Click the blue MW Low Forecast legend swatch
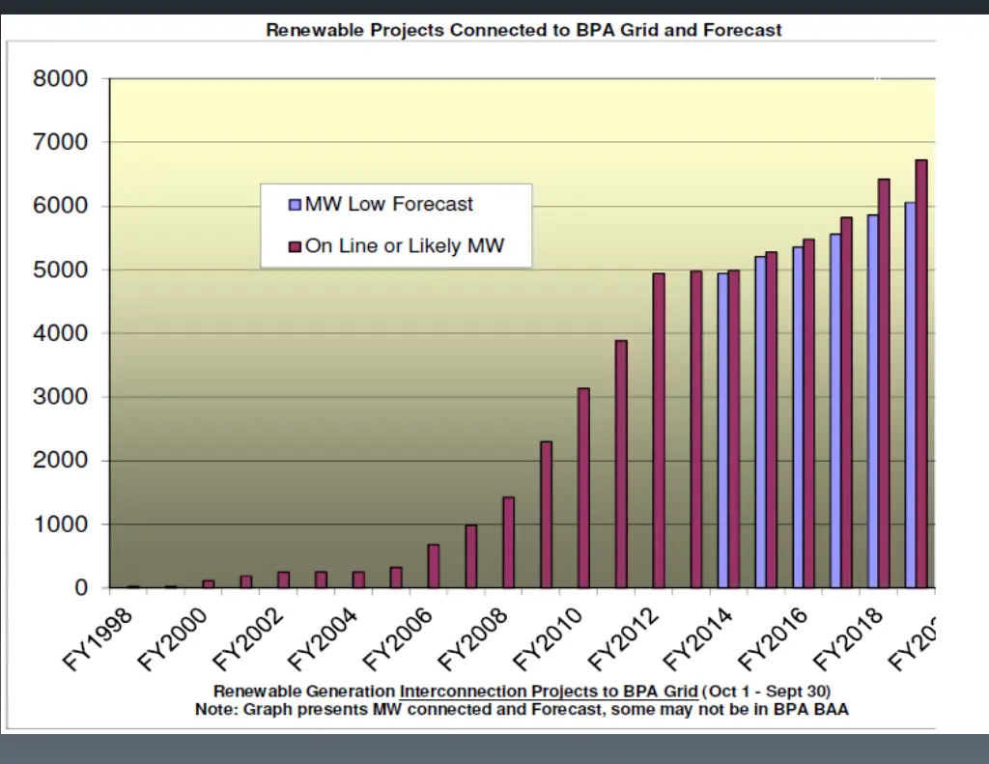989x764 pixels. click(295, 205)
